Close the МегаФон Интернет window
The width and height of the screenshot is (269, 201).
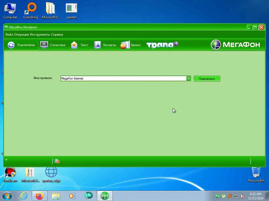tap(261, 27)
